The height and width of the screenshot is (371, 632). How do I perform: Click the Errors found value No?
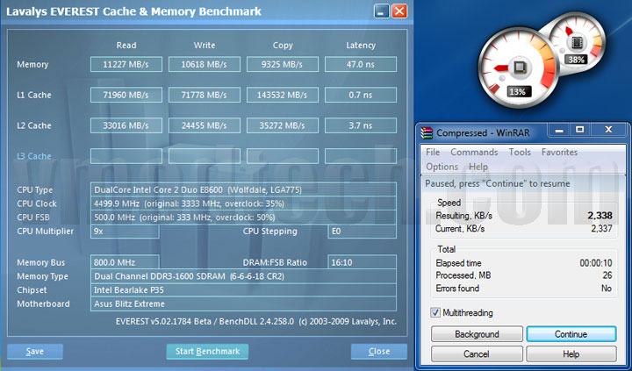point(607,289)
